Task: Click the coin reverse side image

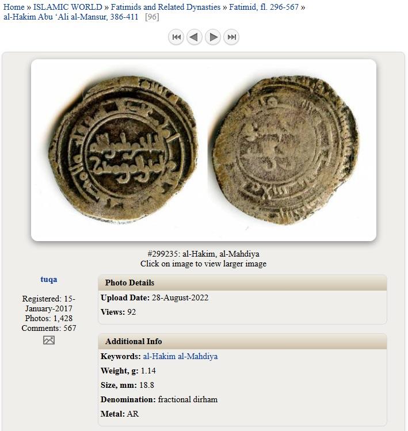Action: (x=285, y=150)
